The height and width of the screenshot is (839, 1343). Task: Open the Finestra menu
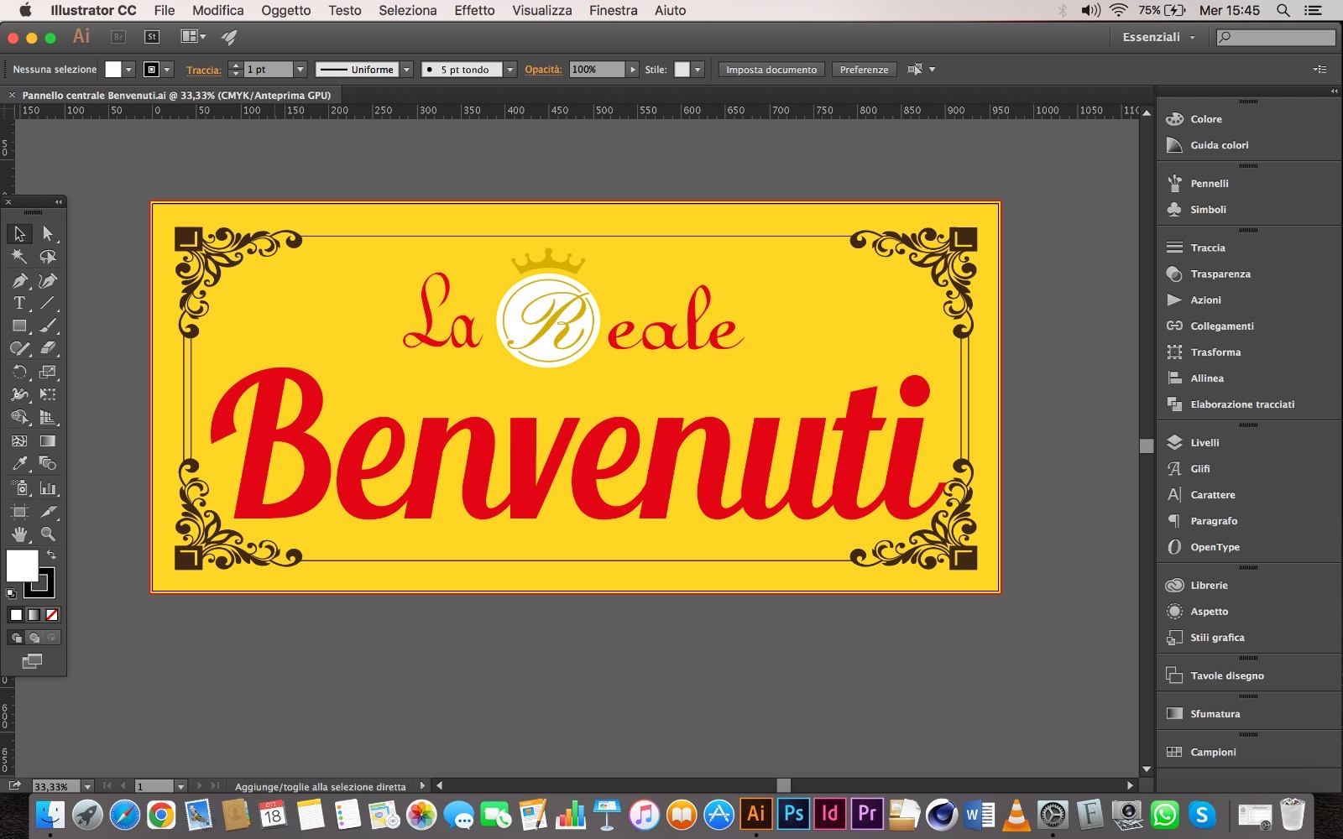click(x=614, y=10)
